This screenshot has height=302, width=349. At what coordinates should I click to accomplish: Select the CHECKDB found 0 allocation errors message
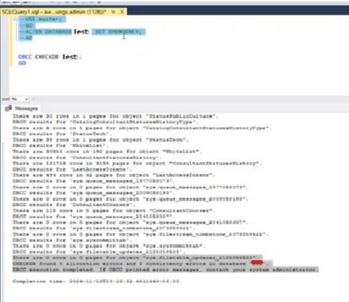point(142,263)
